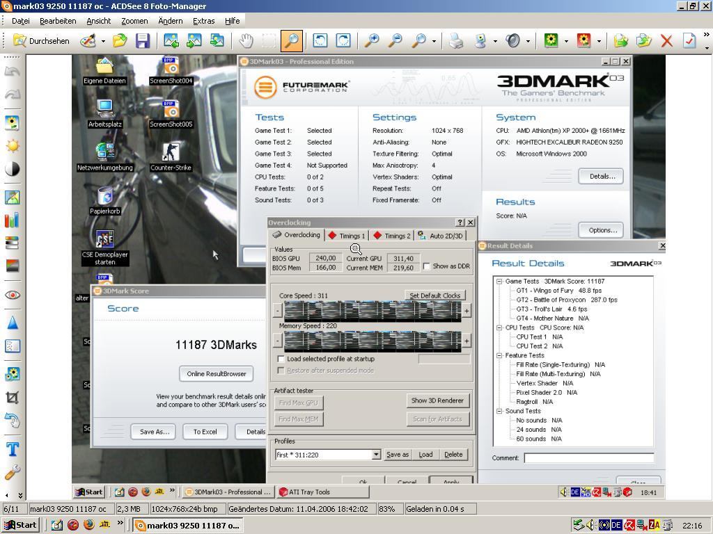
Task: Open the Bearbeiten menu
Action: coord(58,21)
